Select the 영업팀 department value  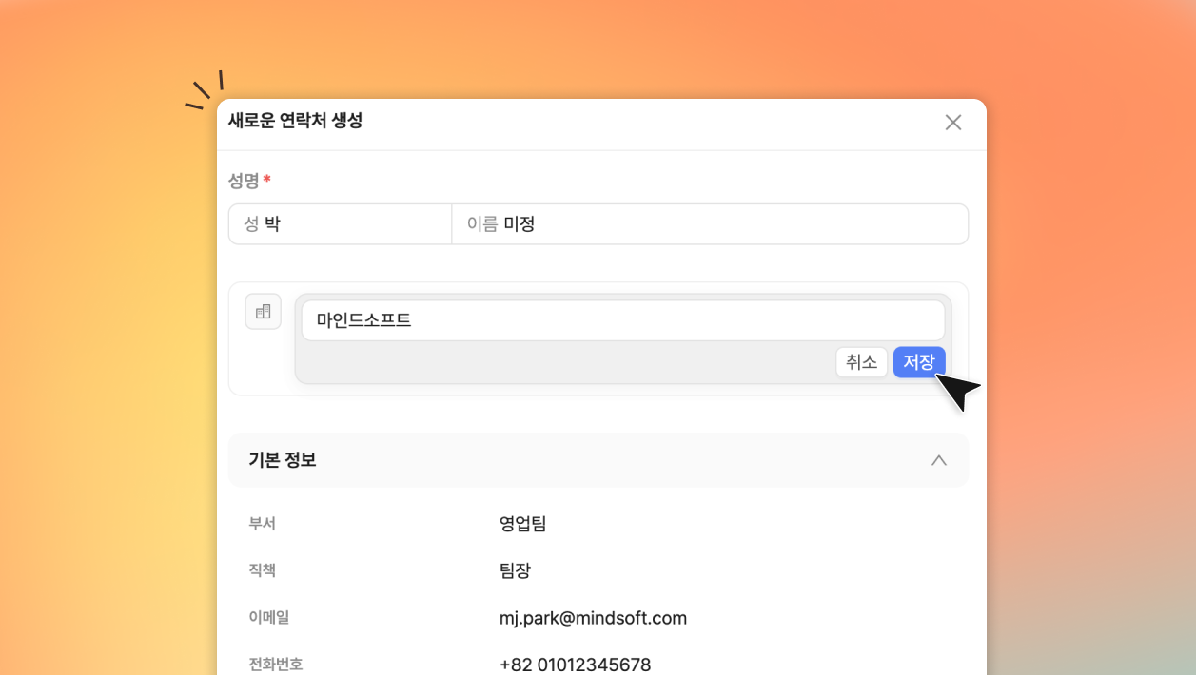[522, 524]
